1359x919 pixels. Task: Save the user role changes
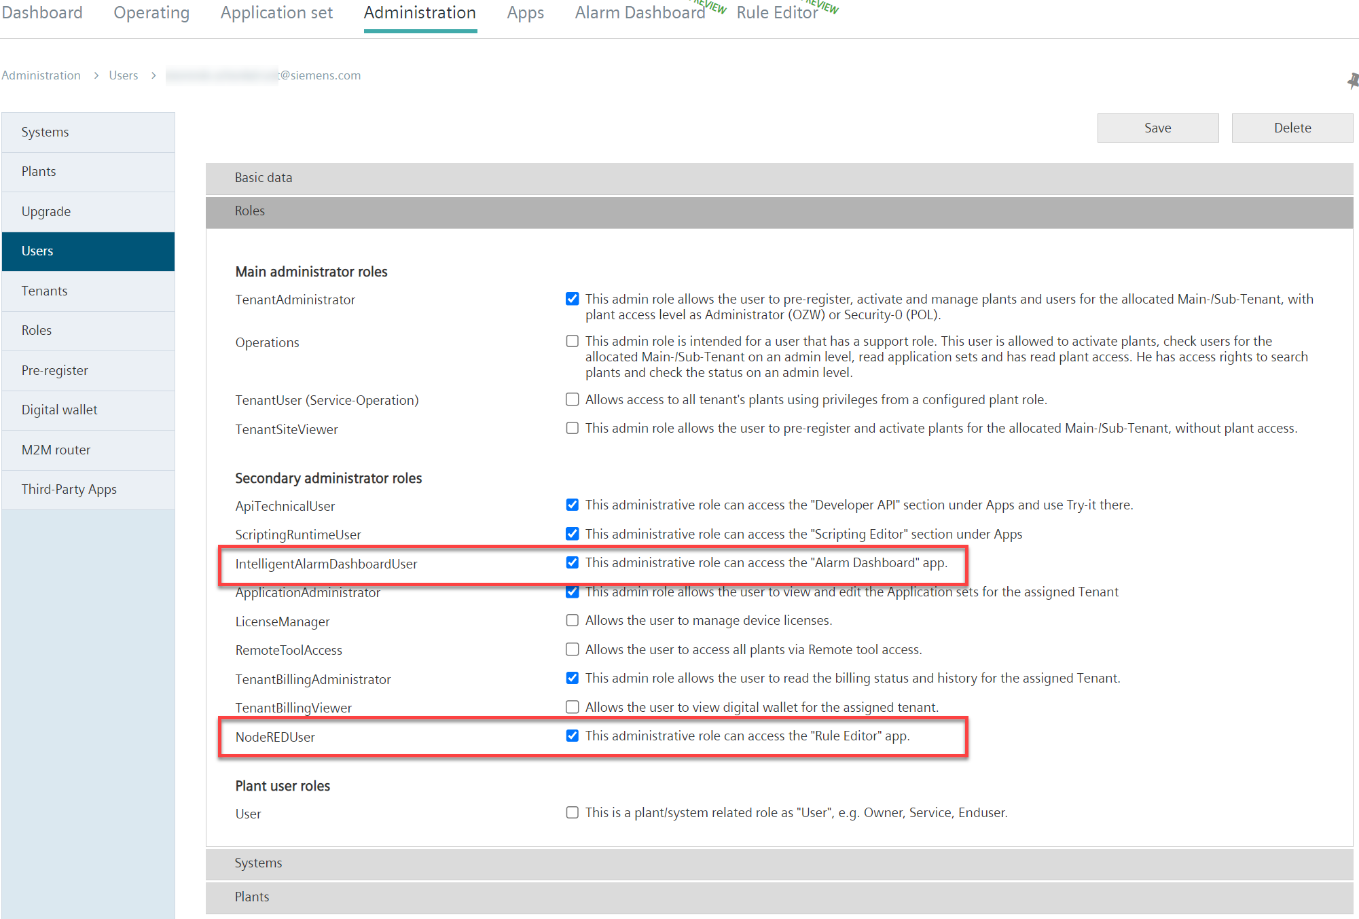pyautogui.click(x=1157, y=128)
